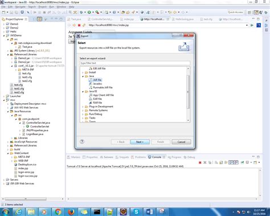Collapse all in Project Explorer toolbar
Screen dimensions: 270x216
34,19
